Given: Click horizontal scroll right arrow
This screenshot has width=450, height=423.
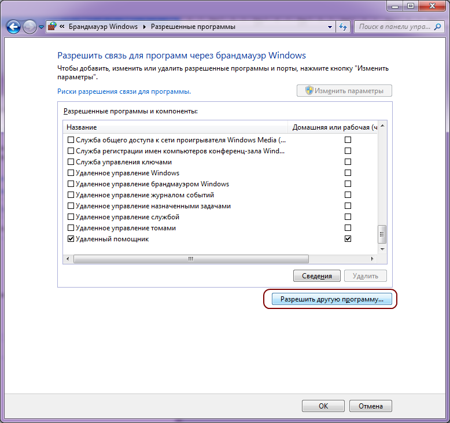Looking at the screenshot, I should (372, 259).
